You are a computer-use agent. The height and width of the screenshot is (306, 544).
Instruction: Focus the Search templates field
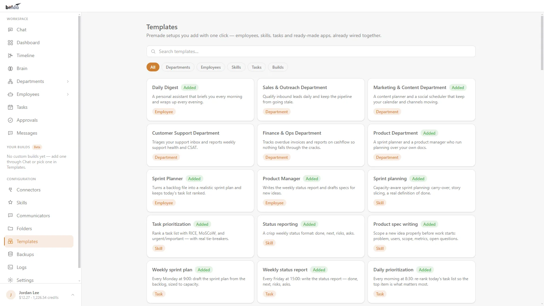[x=311, y=51]
